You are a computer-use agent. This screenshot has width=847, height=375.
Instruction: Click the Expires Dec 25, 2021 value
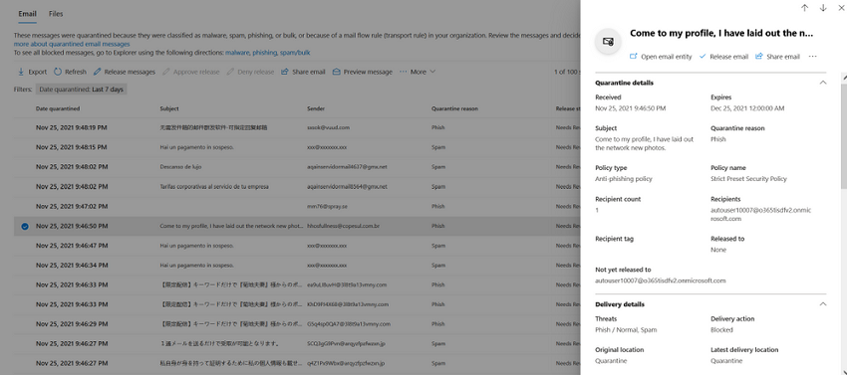point(747,108)
